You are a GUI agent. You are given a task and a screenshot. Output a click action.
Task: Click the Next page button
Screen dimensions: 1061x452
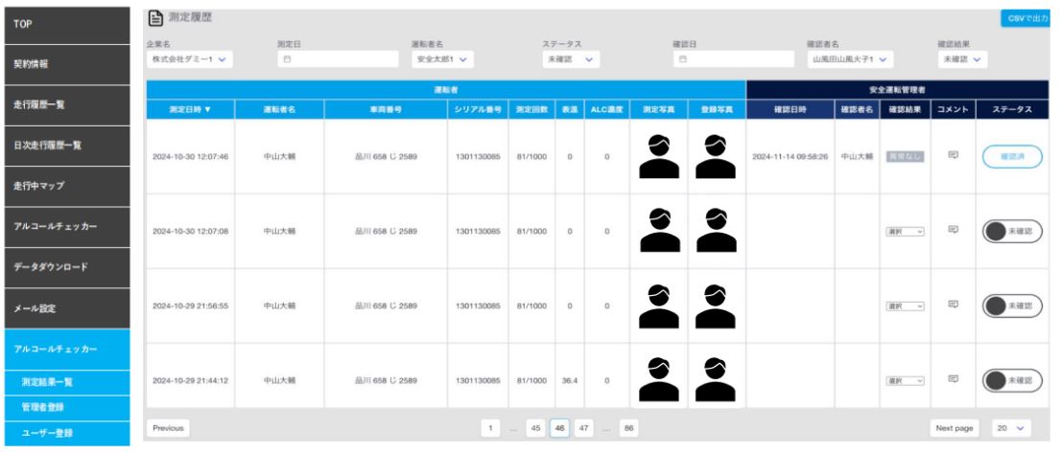(x=954, y=429)
